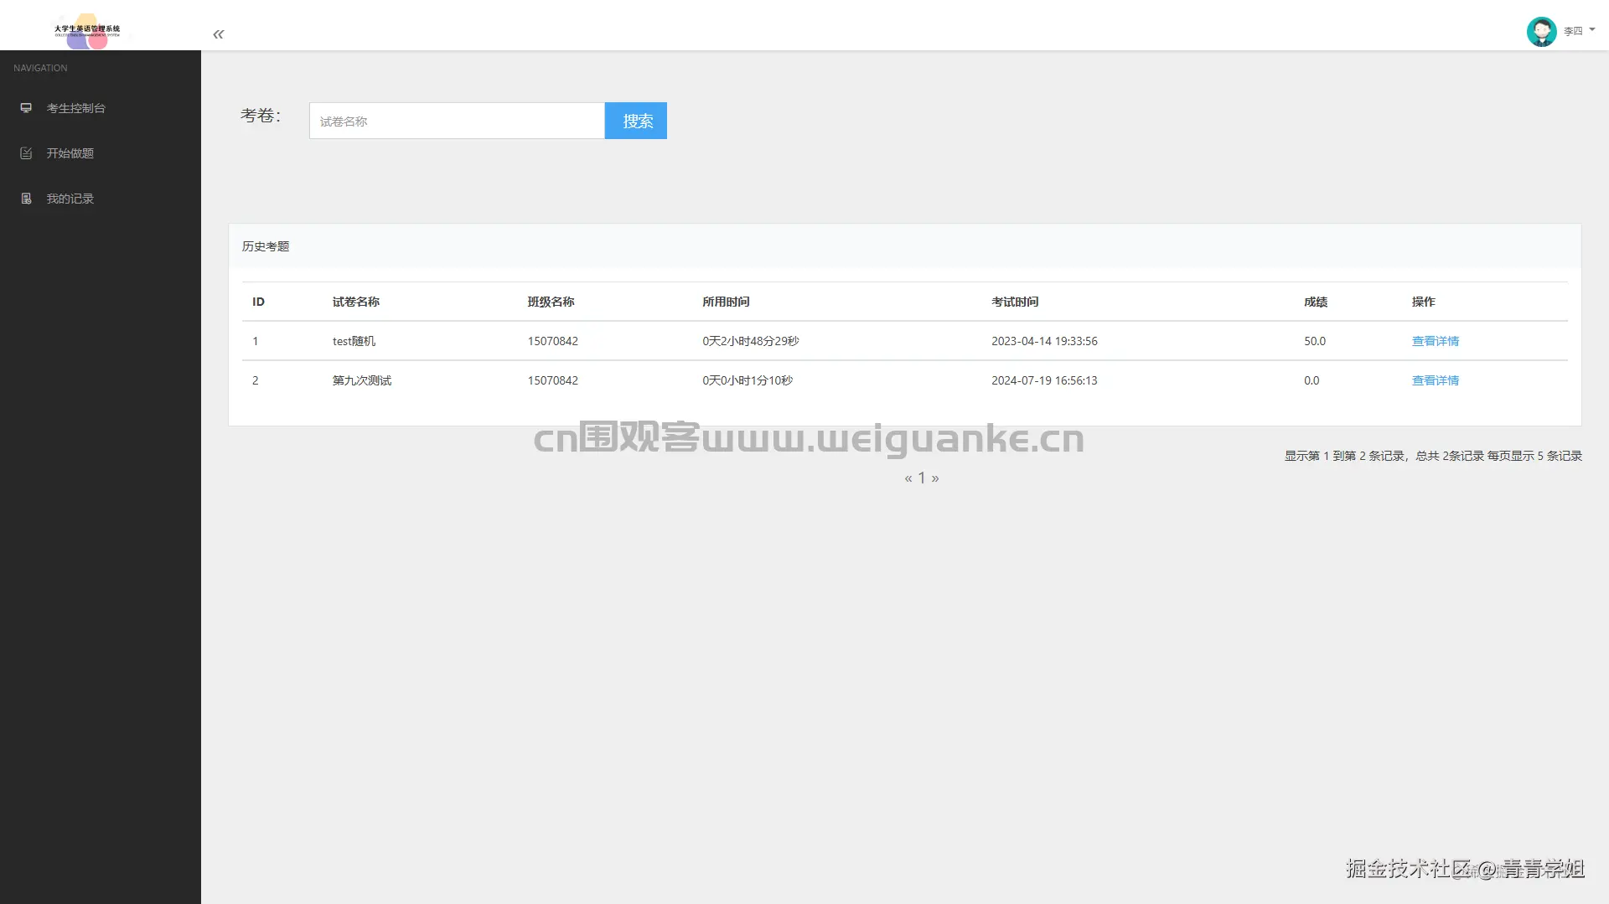The width and height of the screenshot is (1609, 904).
Task: View details for test随机 exam
Action: point(1435,341)
